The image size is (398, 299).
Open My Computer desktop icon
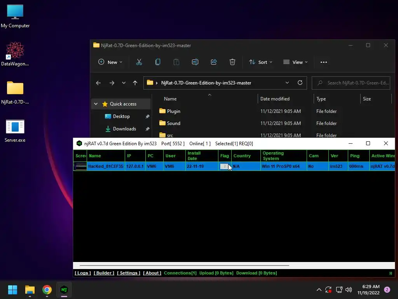[x=15, y=16]
